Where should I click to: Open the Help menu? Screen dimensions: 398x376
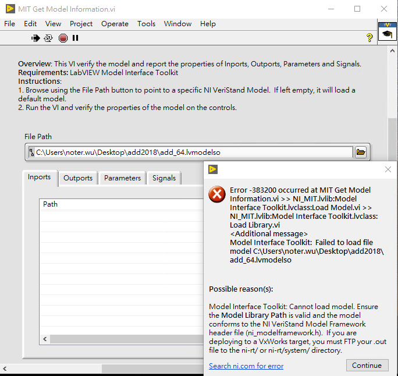point(208,24)
